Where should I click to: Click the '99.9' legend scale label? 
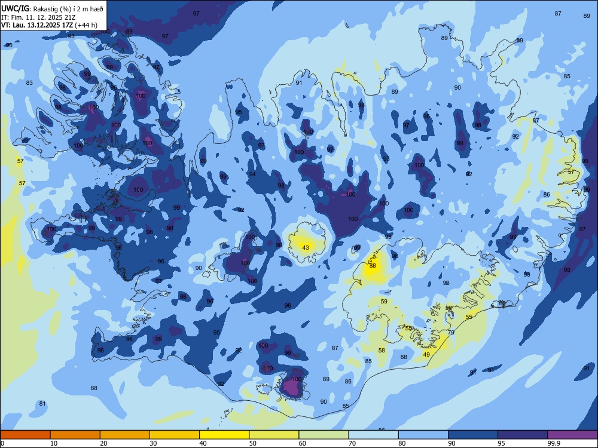coord(553,443)
